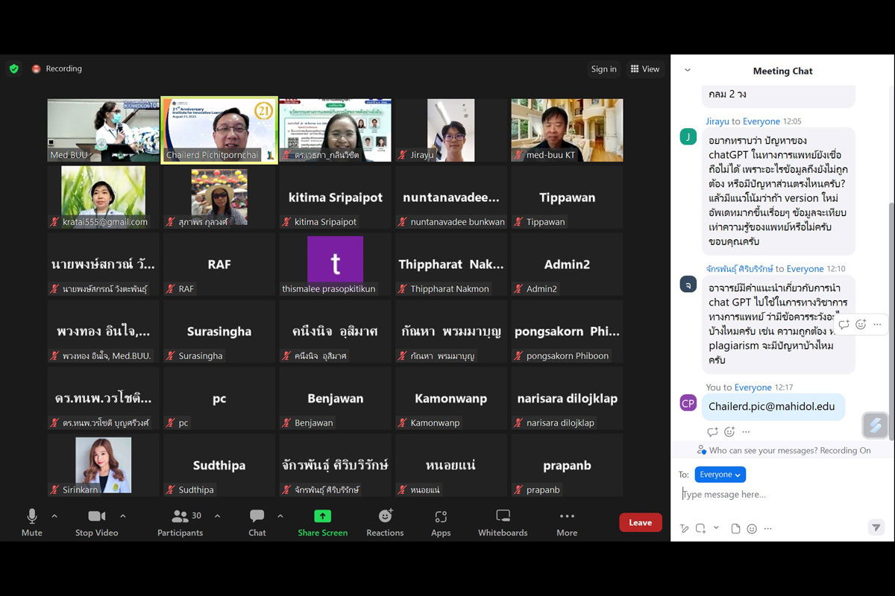This screenshot has width=895, height=596.
Task: Click the file attachment icon in chat
Action: (x=735, y=528)
